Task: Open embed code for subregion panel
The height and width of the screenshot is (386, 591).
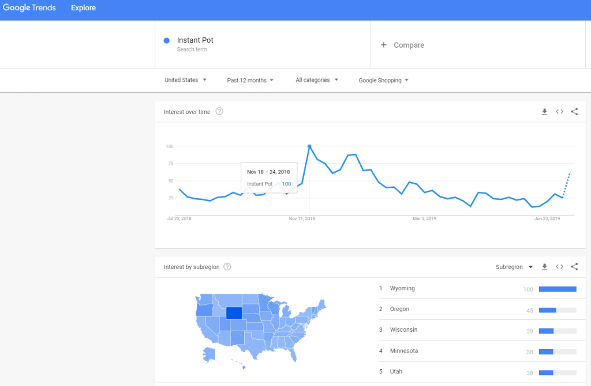Action: point(559,267)
